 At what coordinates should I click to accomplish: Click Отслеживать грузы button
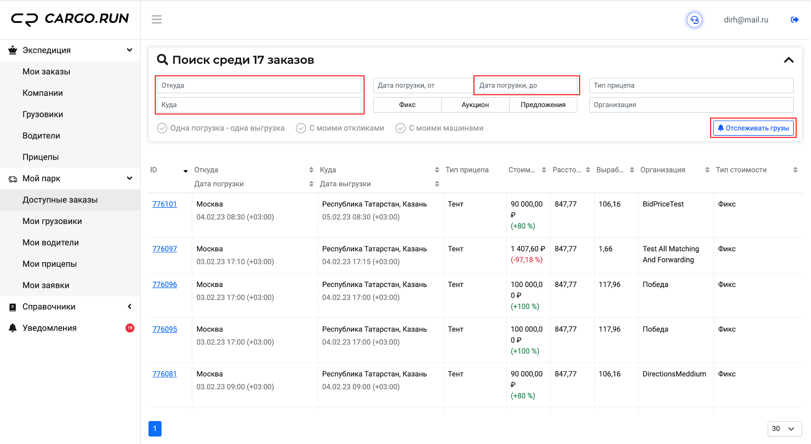click(753, 128)
